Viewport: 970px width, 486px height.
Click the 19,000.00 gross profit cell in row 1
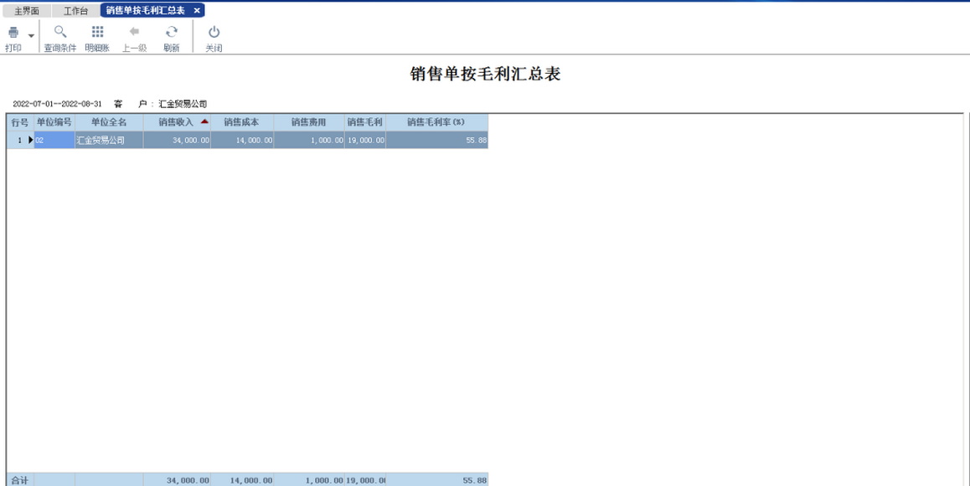click(365, 140)
